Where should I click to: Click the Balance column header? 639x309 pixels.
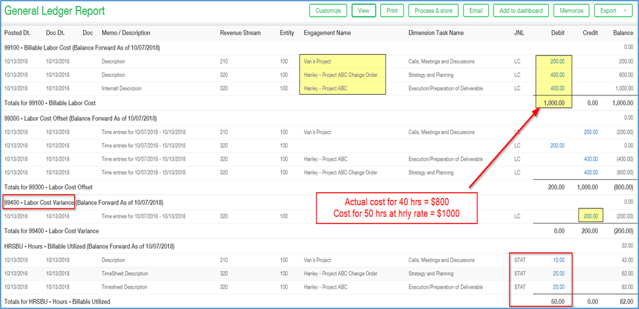tap(623, 33)
